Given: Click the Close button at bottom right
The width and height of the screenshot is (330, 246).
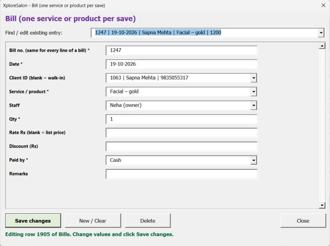Looking at the screenshot, I should point(303,221).
